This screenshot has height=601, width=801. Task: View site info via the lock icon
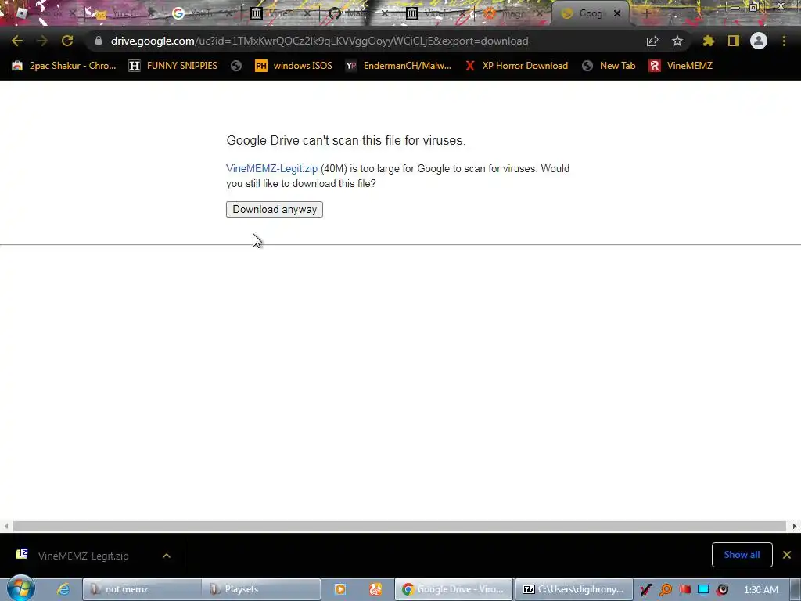(98, 41)
